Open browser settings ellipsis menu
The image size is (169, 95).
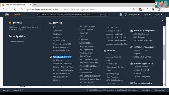pos(165,9)
